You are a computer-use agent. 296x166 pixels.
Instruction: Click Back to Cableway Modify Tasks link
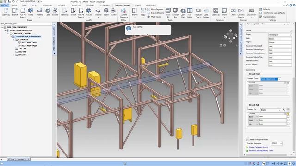tap(261, 151)
